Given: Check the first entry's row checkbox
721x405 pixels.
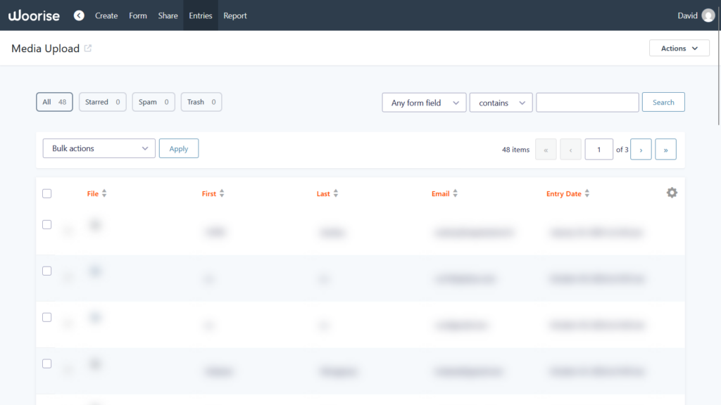Looking at the screenshot, I should pyautogui.click(x=46, y=224).
